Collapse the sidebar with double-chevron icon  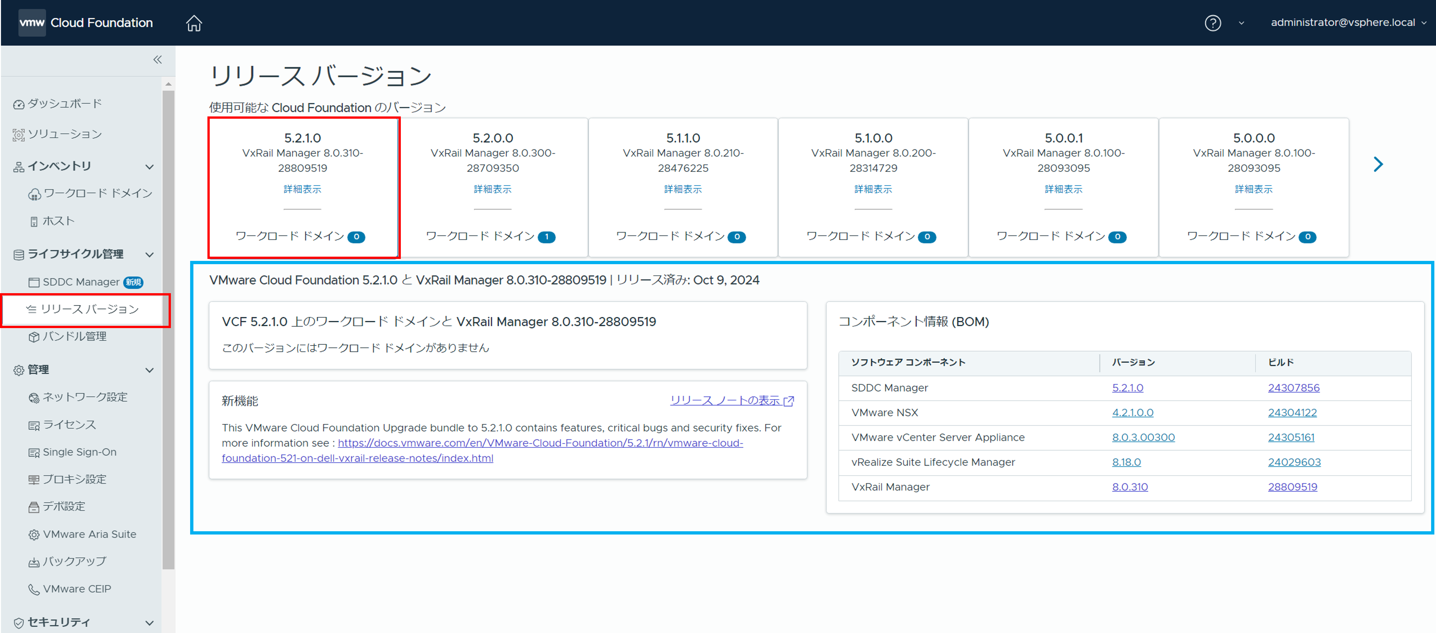click(x=158, y=60)
